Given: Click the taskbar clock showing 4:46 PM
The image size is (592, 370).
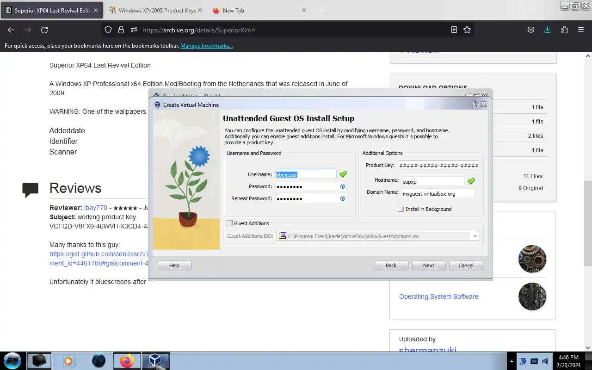Looking at the screenshot, I should point(568,361).
